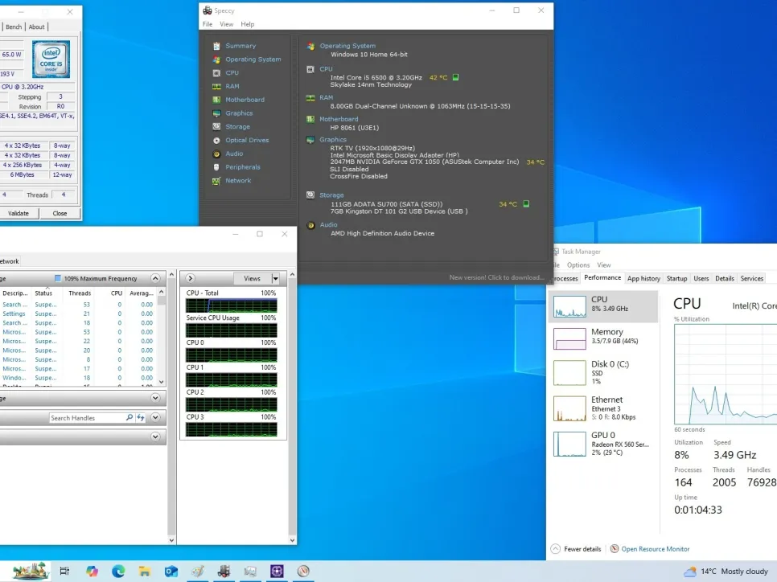The height and width of the screenshot is (582, 777).
Task: Open Peripherals in Speccy sidebar
Action: coord(242,167)
